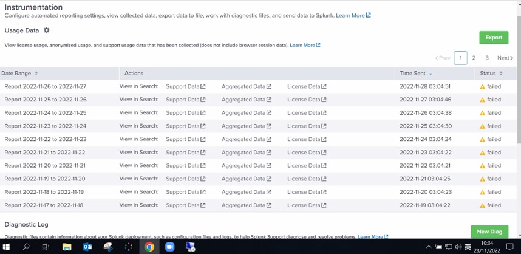Screen dimensions: 521x254
Task: Go to page 3 of reports
Action: pos(487,58)
